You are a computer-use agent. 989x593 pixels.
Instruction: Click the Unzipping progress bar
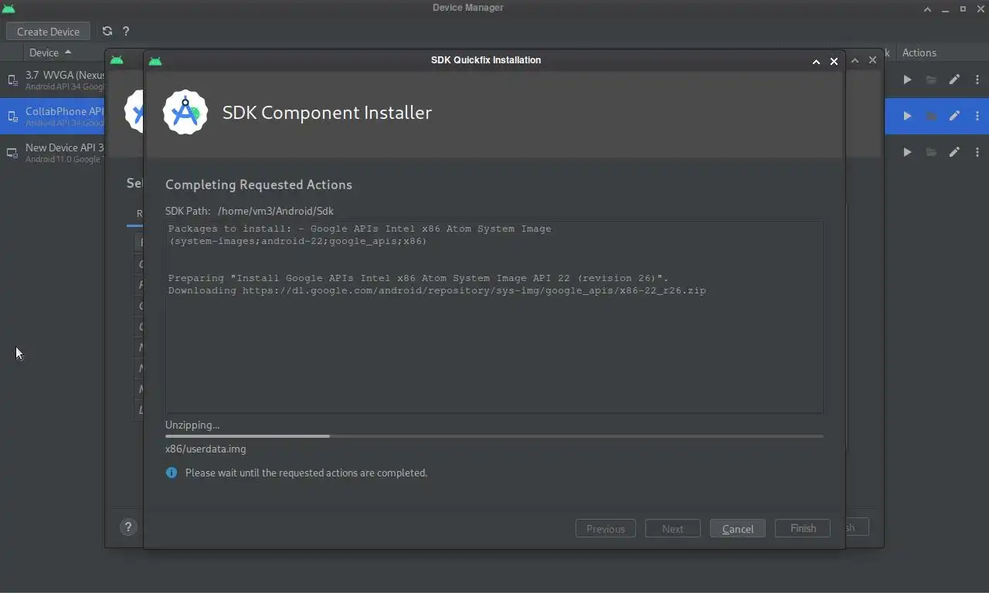494,436
